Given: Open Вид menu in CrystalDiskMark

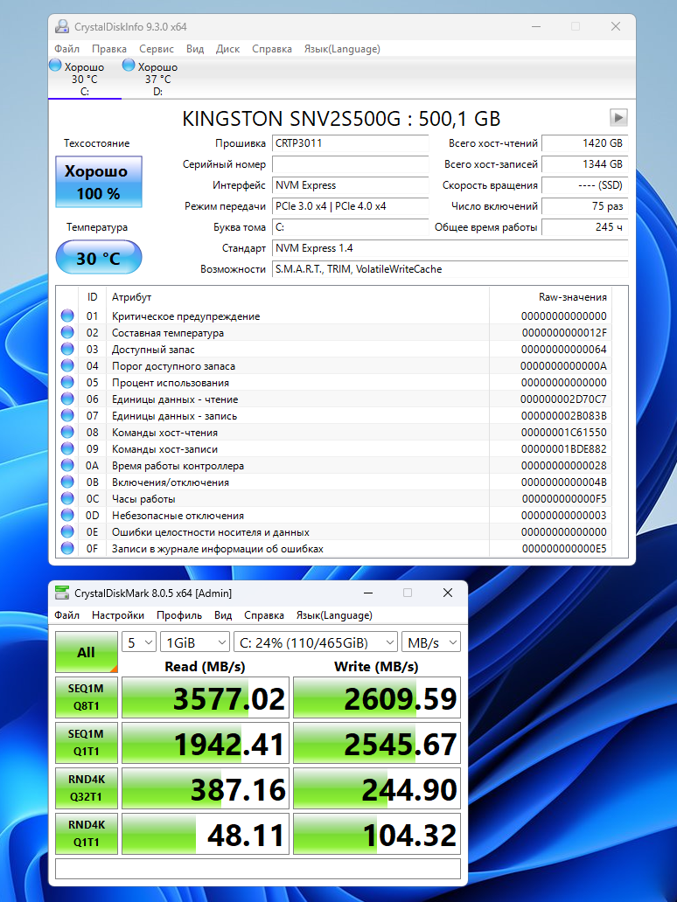Looking at the screenshot, I should [x=223, y=615].
